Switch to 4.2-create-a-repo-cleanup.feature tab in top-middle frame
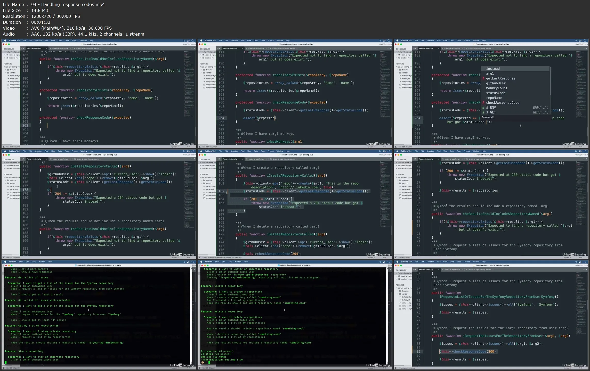This screenshot has width=590, height=371. [282, 48]
